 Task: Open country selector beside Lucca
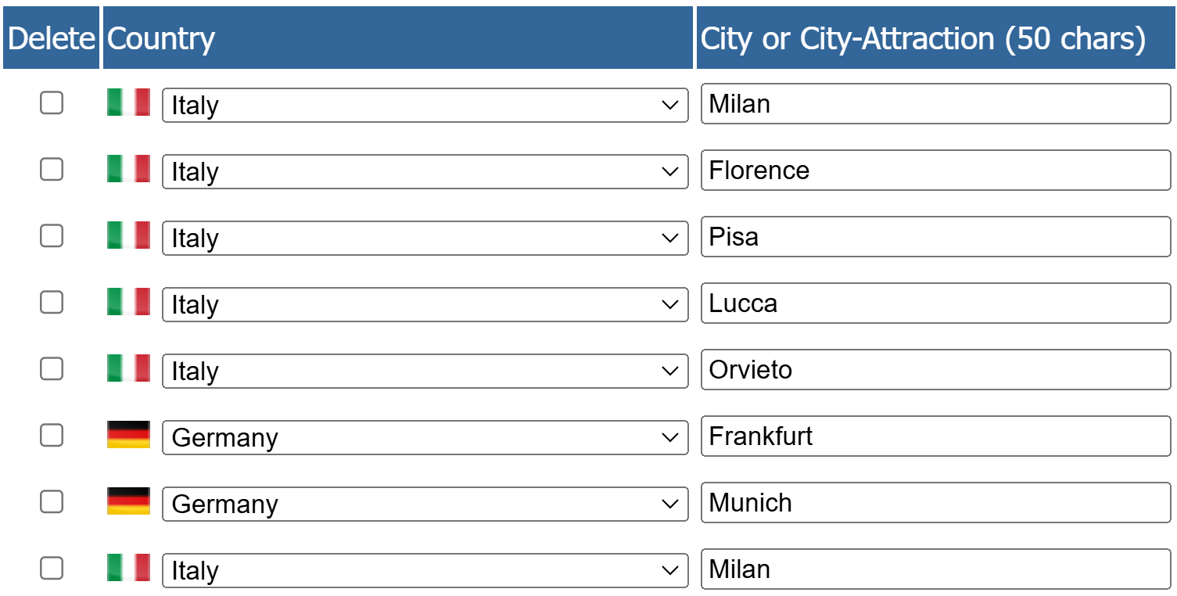425,304
